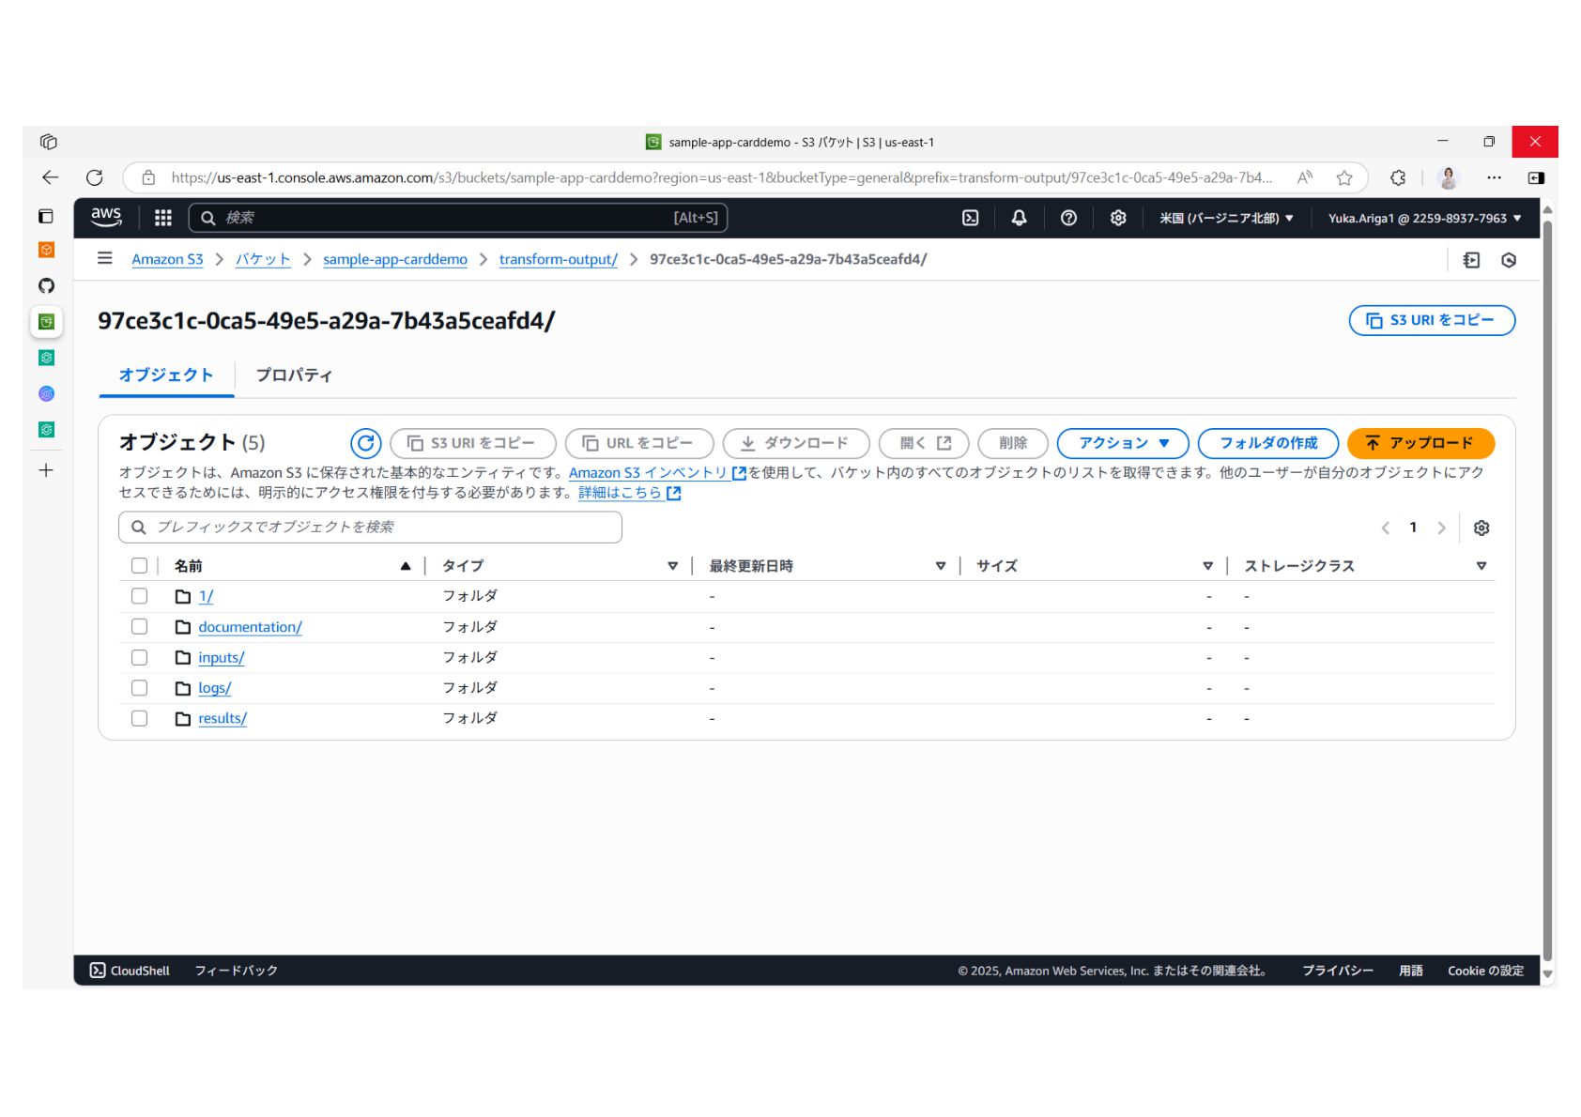View site information lock icon
Viewport: 1581px width, 1117px height.
tap(148, 177)
